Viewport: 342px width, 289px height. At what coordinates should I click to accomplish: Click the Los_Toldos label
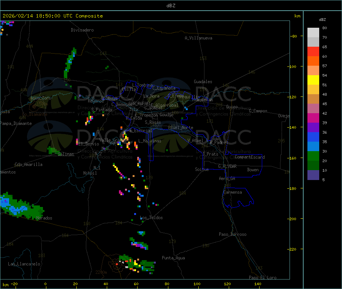(151, 218)
